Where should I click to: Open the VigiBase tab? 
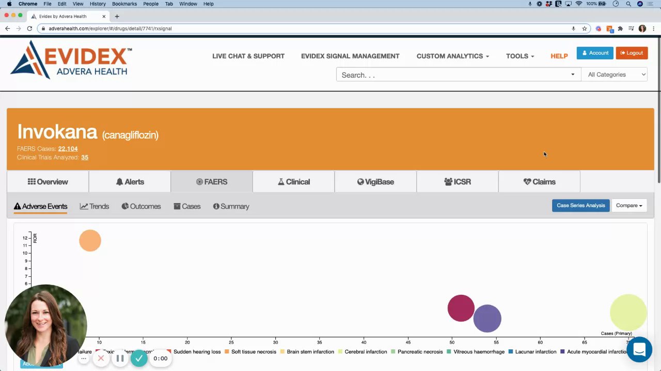(375, 182)
